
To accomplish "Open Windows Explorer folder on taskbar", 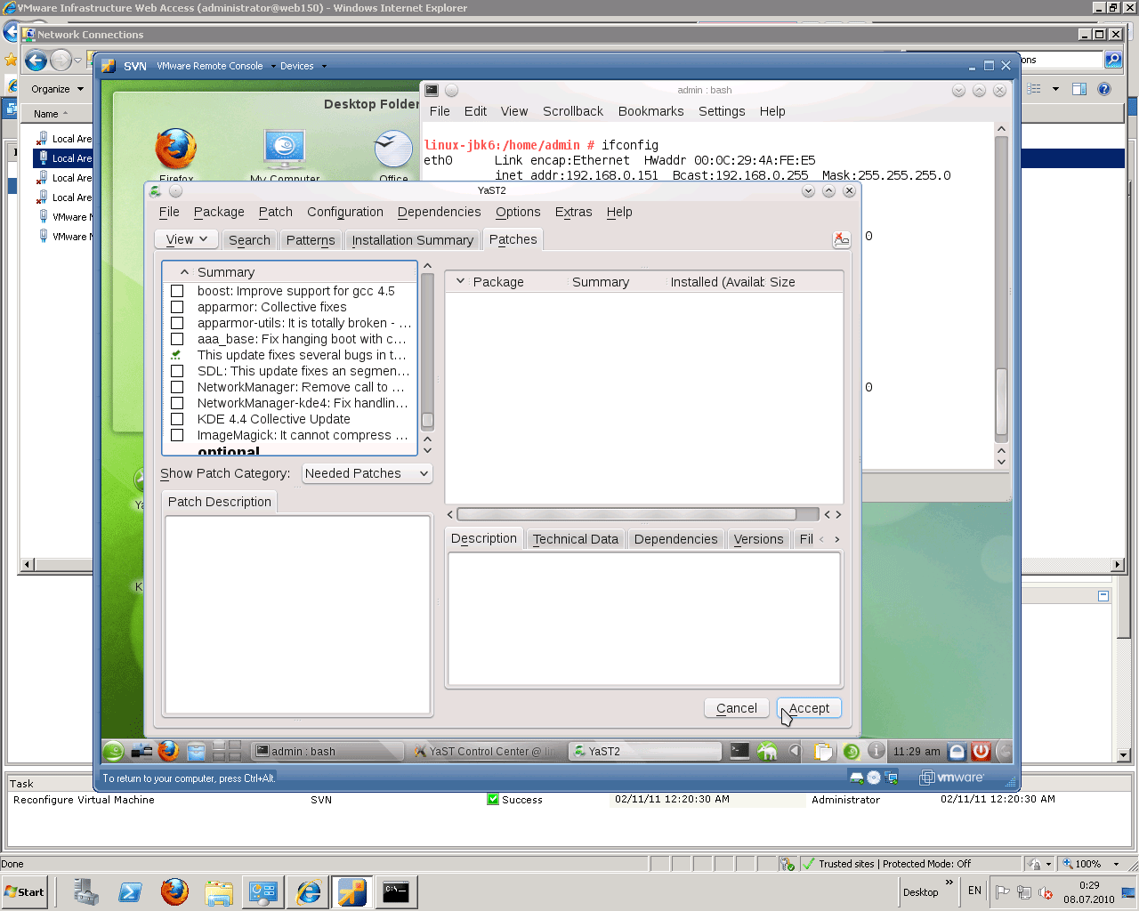I will click(x=218, y=891).
